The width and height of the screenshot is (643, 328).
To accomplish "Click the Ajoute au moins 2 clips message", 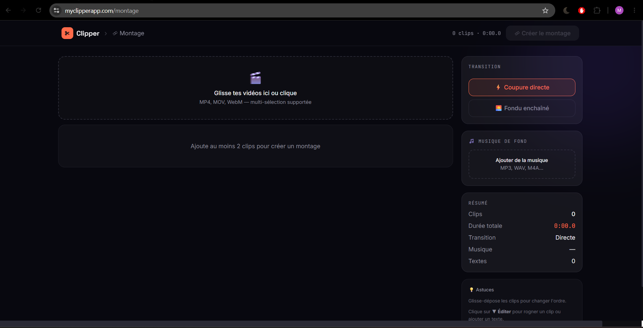I will click(255, 146).
